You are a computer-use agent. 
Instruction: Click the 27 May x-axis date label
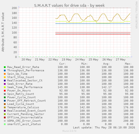pyautogui.click(x=121, y=60)
